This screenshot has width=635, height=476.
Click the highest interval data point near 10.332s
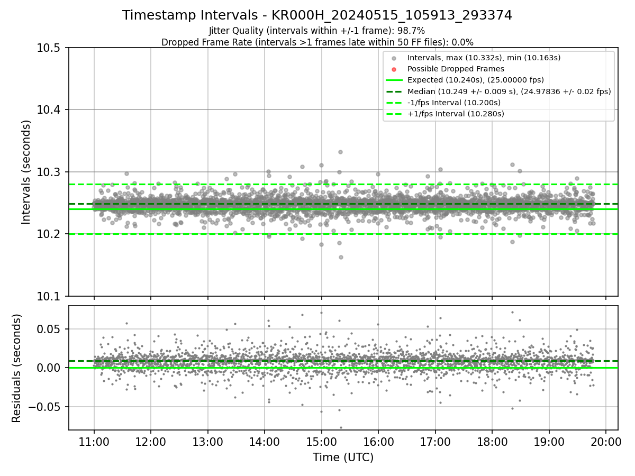click(340, 152)
